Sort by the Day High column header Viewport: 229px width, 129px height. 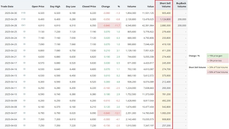(x=55, y=6)
